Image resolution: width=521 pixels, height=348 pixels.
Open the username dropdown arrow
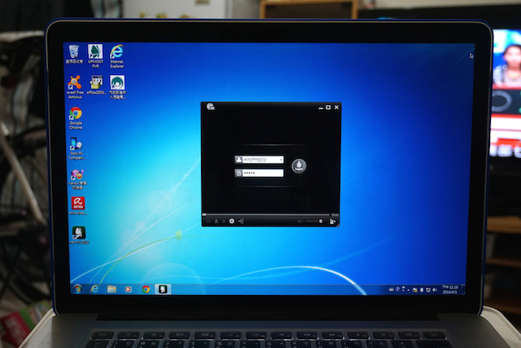pos(281,160)
